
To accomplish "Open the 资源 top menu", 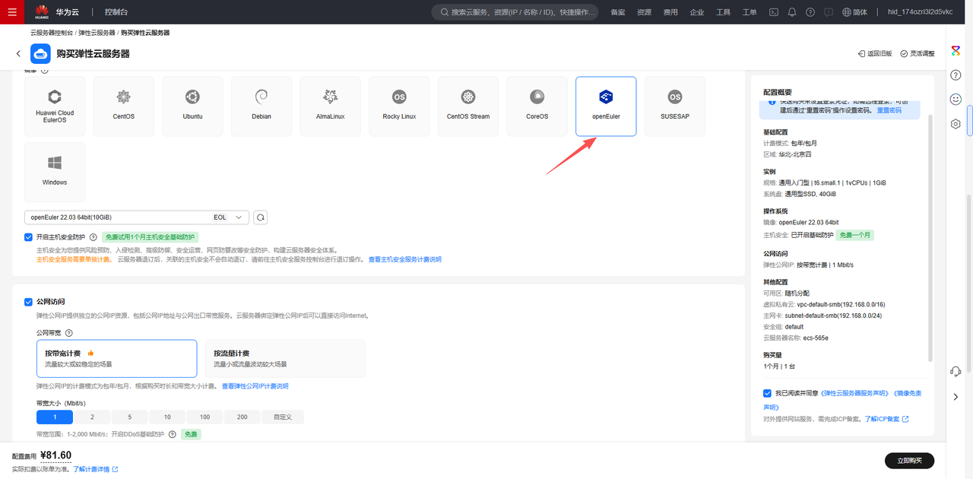I will pyautogui.click(x=644, y=12).
